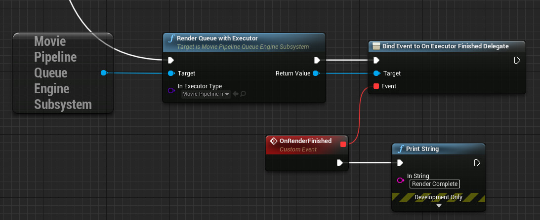Click OnRenderFinished red delegate output pin
The height and width of the screenshot is (220, 540).
(343, 145)
